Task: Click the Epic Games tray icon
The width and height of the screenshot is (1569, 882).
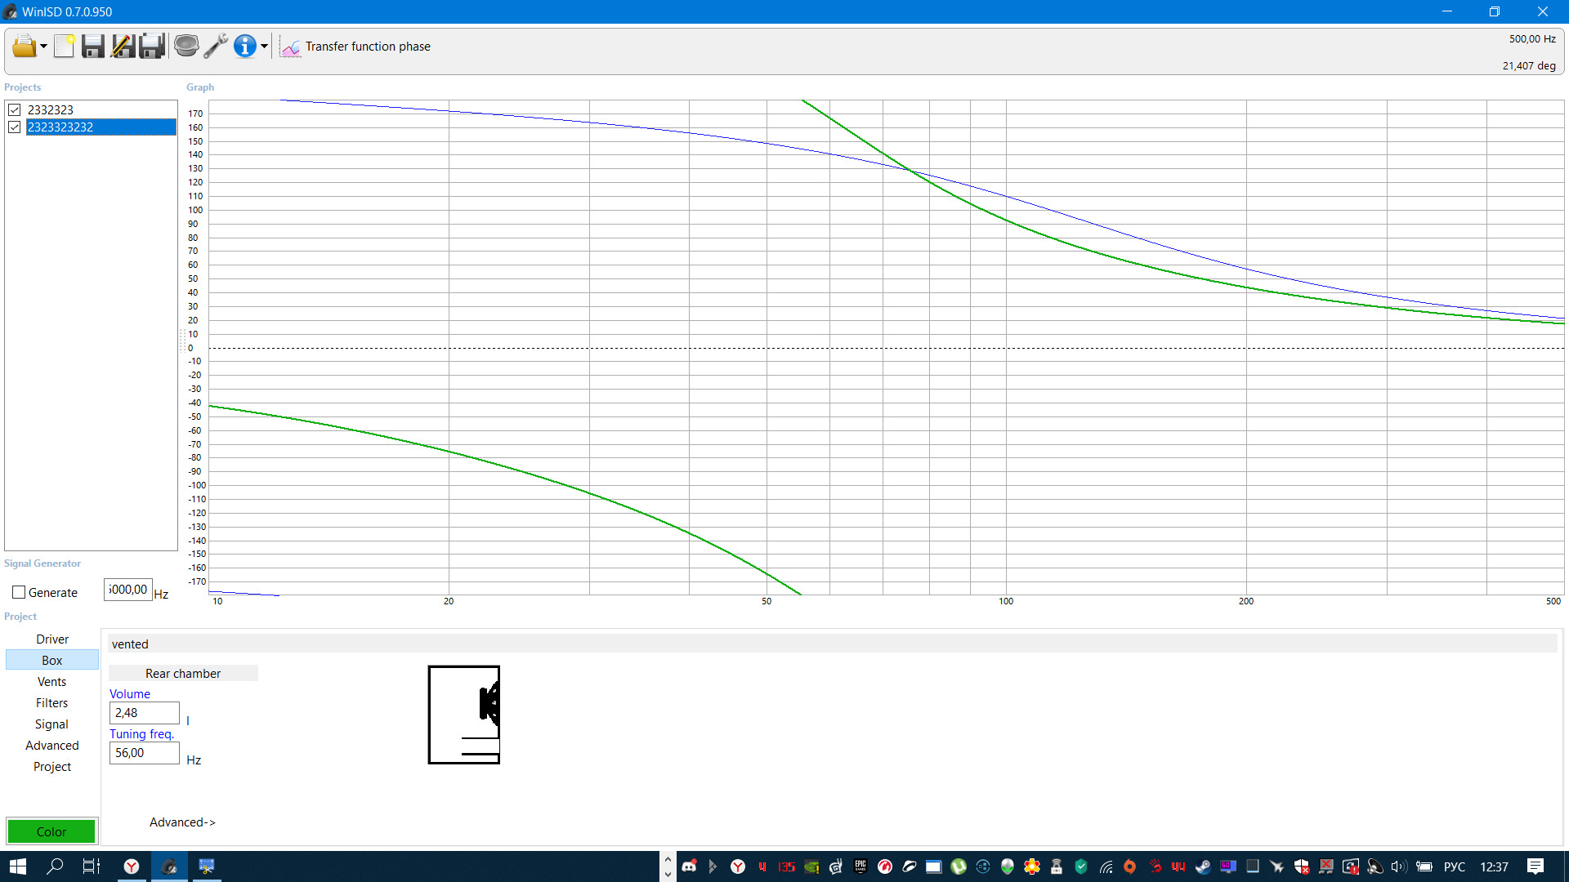Action: (x=860, y=866)
